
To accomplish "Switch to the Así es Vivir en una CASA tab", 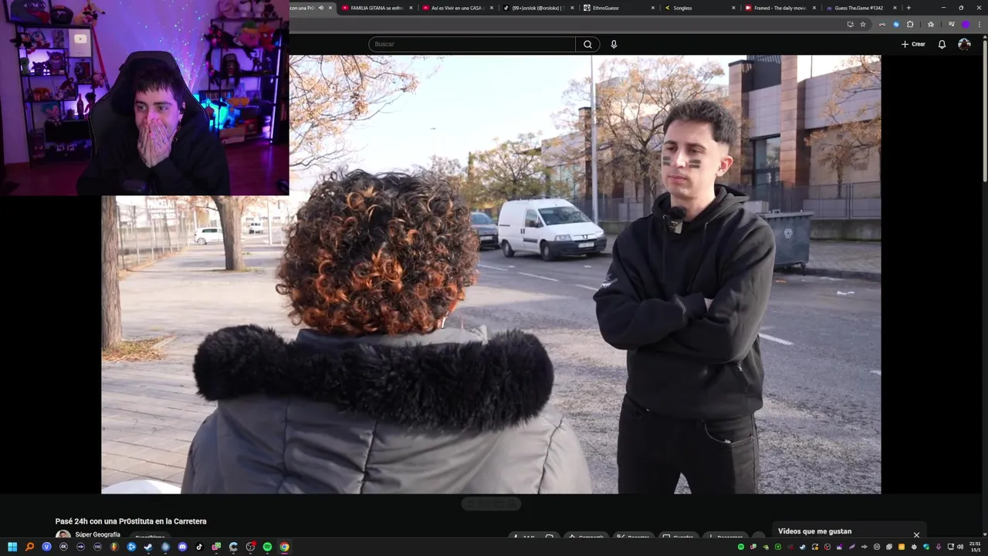I will [x=458, y=8].
